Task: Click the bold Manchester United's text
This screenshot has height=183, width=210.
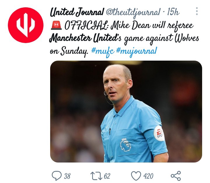Action: (x=85, y=38)
